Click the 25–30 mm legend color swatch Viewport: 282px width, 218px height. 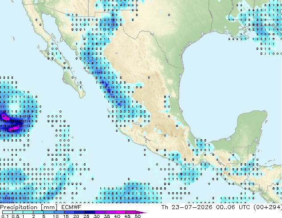[90, 212]
